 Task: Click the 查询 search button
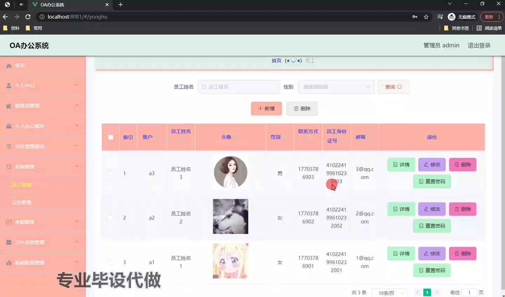[393, 87]
